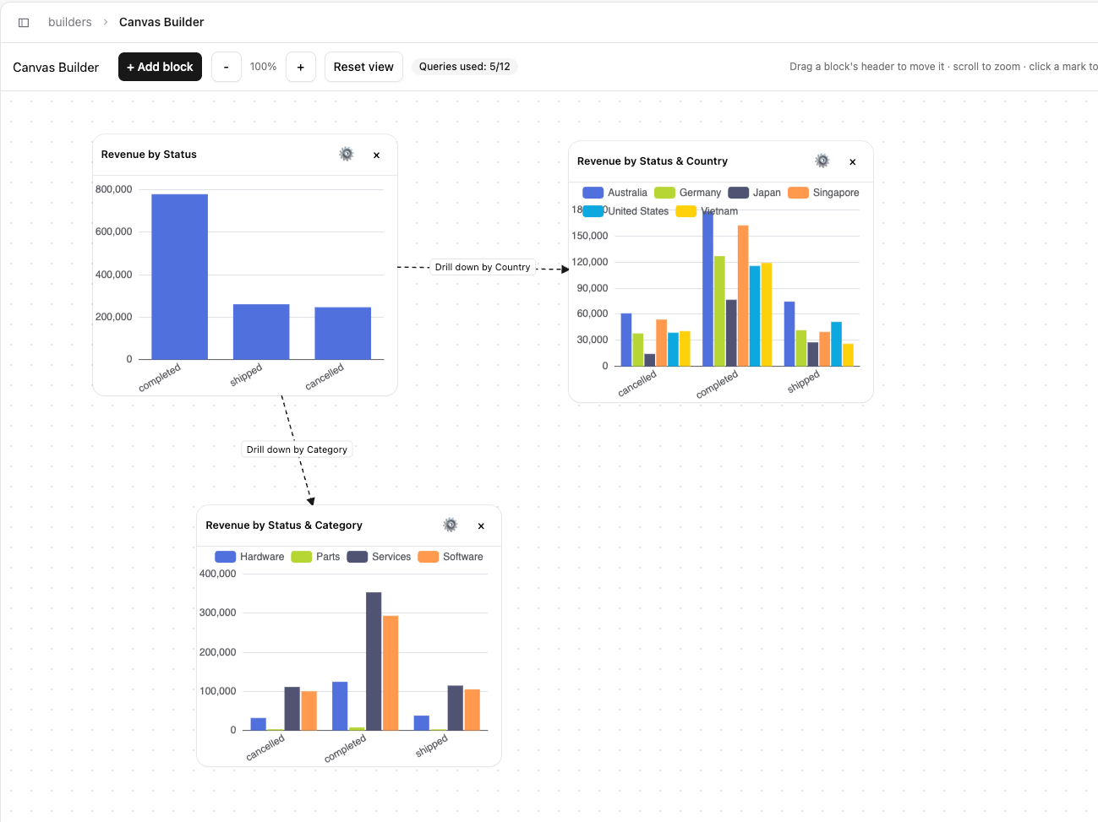Screen dimensions: 1098x822
Task: Select the completed bar in Revenue by Status
Action: tap(180, 277)
